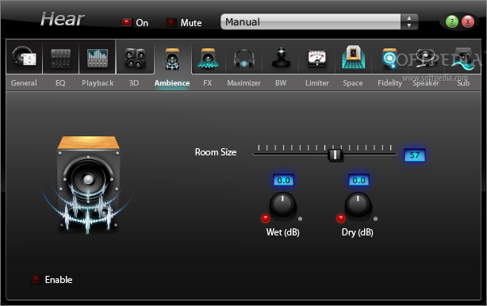Switch to the Space tab label
The height and width of the screenshot is (306, 487).
pyautogui.click(x=353, y=83)
